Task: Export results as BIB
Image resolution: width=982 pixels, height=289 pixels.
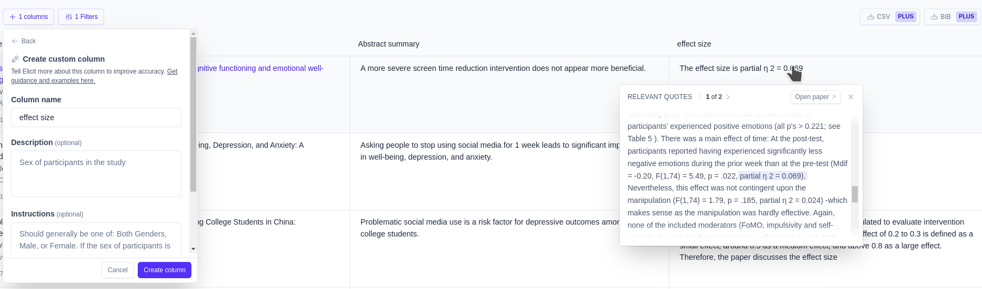Action: tap(951, 17)
